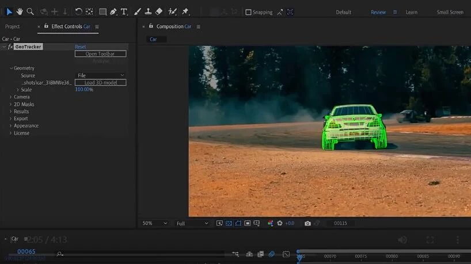Select the Pen tool
The width and height of the screenshot is (471, 264).
pos(113,12)
